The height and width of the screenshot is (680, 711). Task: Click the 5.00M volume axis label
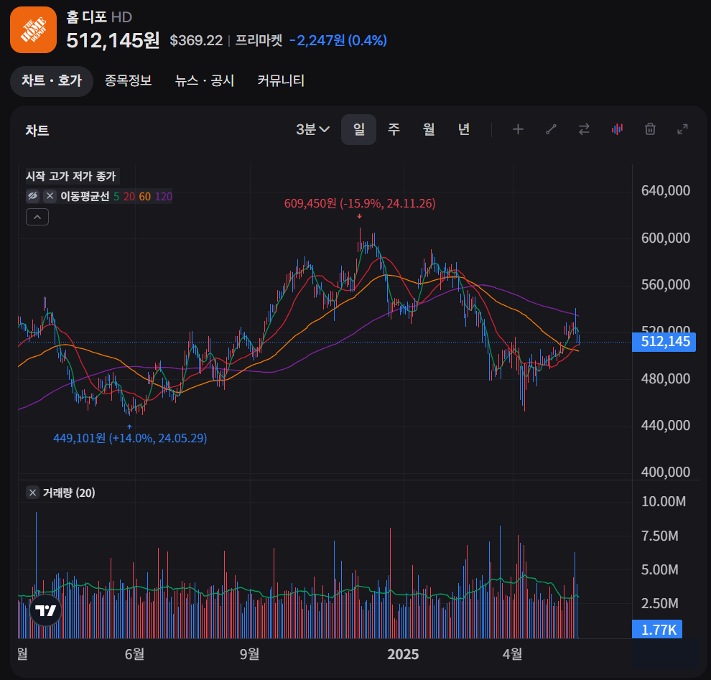pos(660,569)
